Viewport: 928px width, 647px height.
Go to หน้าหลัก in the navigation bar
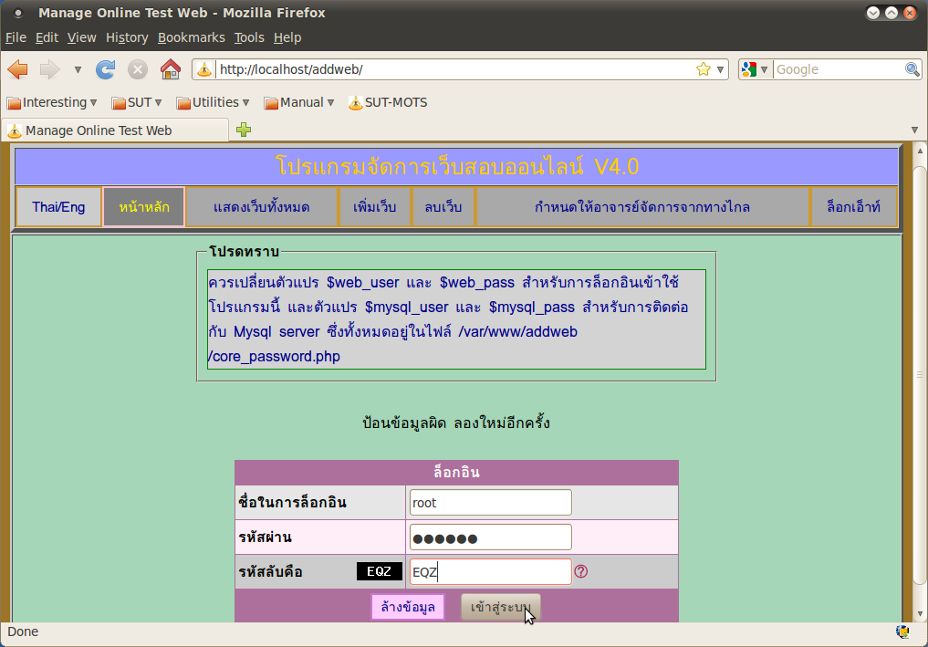click(144, 207)
